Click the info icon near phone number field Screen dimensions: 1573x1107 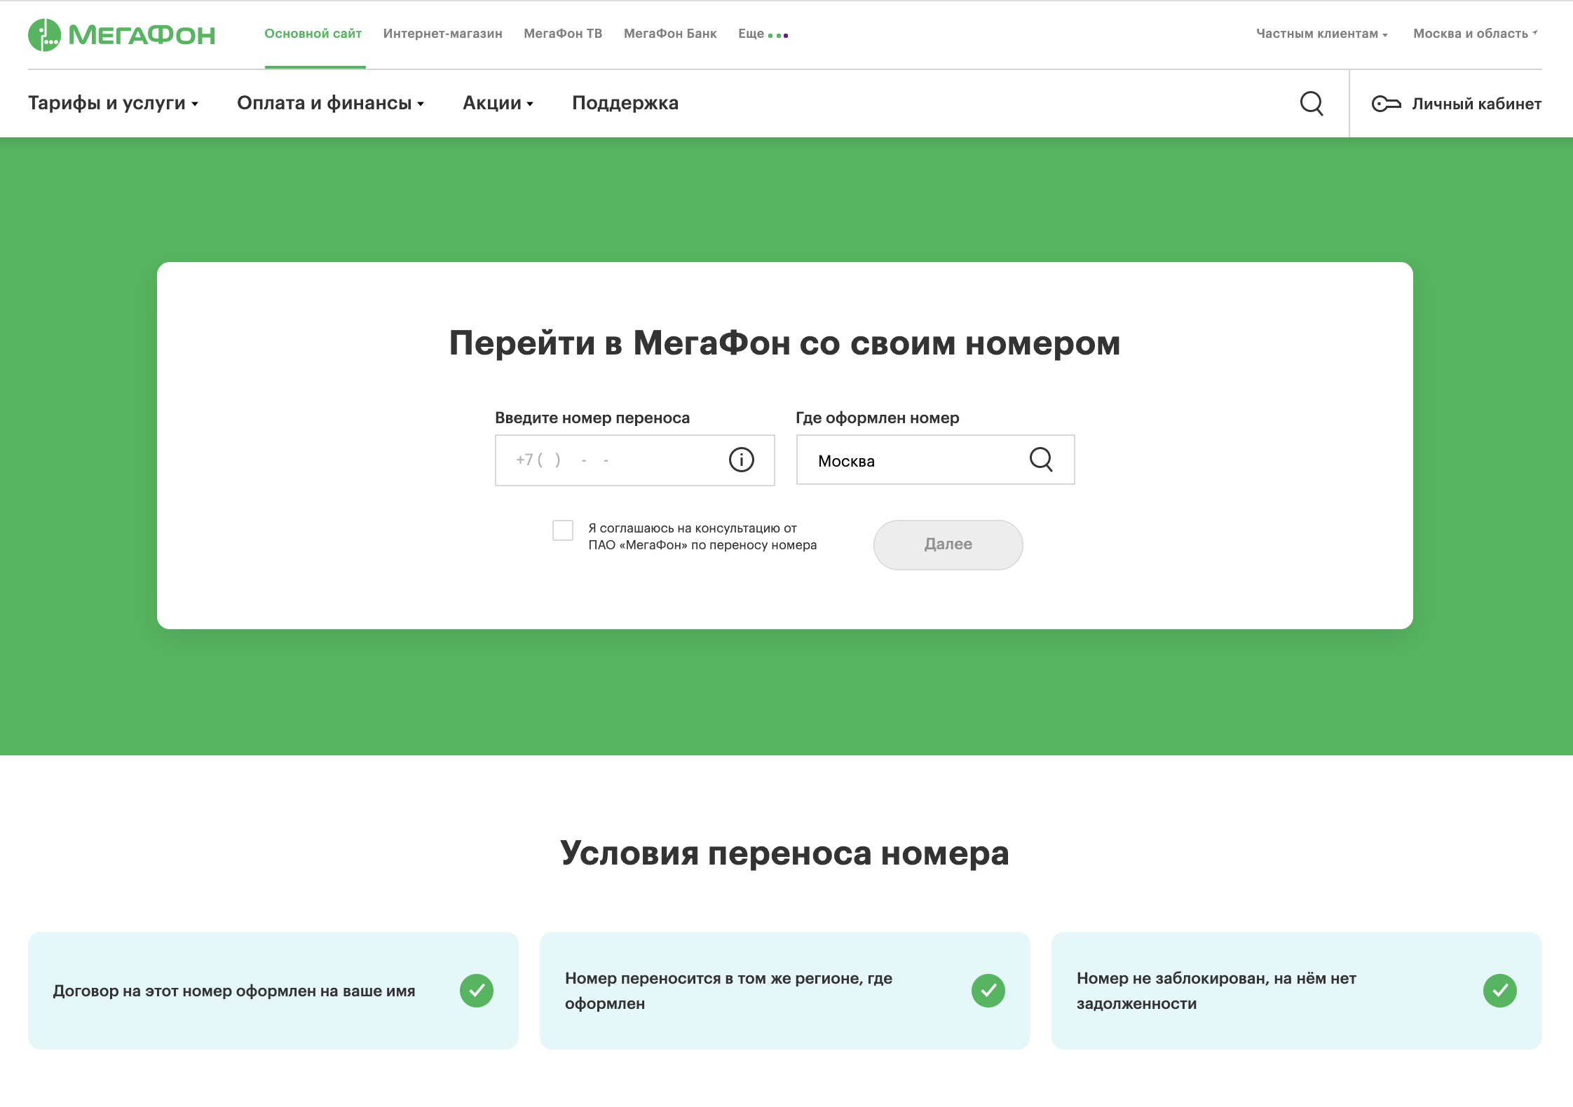pos(741,460)
